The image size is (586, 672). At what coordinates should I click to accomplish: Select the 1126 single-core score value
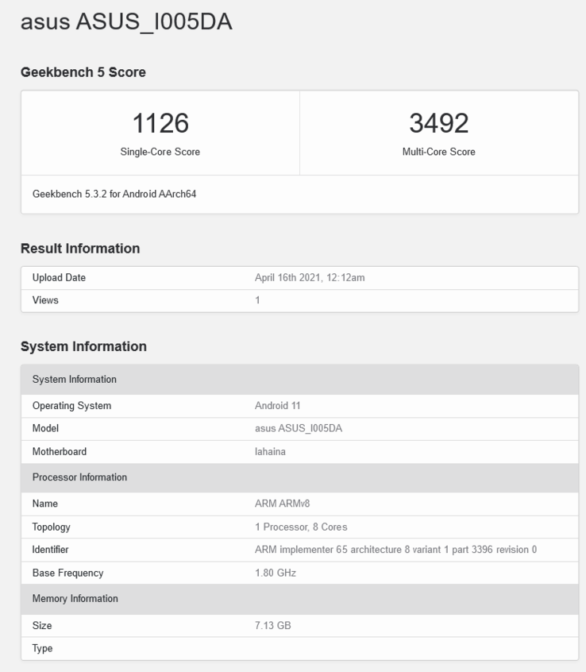coord(160,124)
